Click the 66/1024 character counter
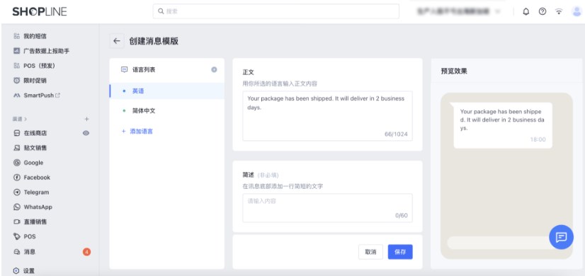 (396, 134)
